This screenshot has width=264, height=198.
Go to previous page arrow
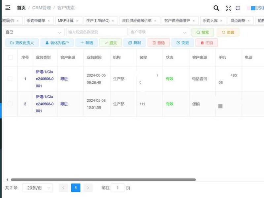point(63,188)
